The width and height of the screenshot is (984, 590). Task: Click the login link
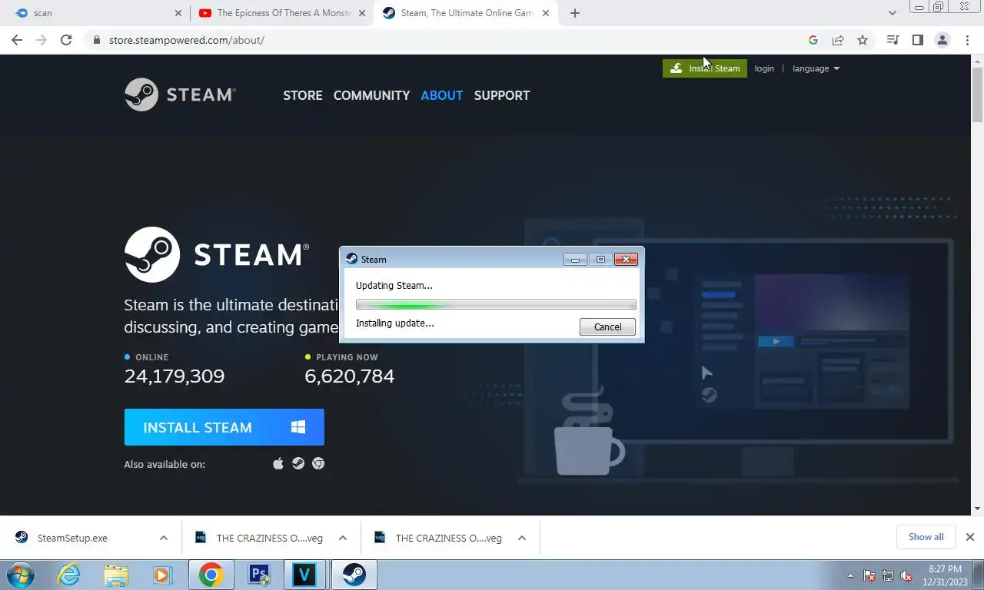coord(764,68)
